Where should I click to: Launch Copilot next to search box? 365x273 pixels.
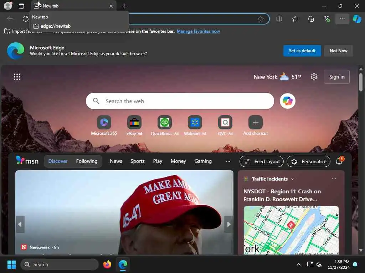tap(288, 101)
